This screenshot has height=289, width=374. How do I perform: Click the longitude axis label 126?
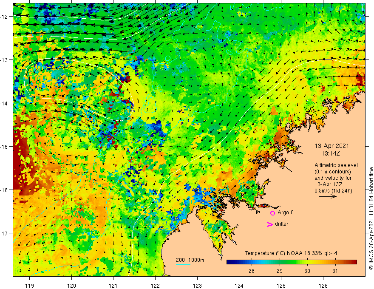click(x=323, y=286)
